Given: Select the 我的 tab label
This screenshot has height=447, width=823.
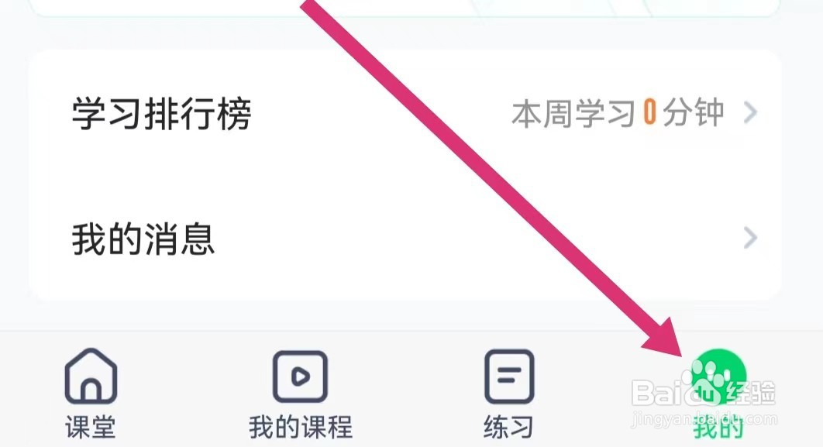Looking at the screenshot, I should [x=718, y=428].
